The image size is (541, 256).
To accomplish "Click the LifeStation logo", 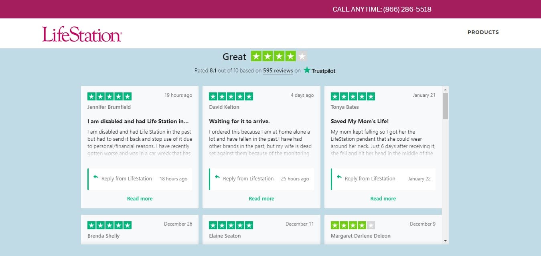I will point(82,34).
